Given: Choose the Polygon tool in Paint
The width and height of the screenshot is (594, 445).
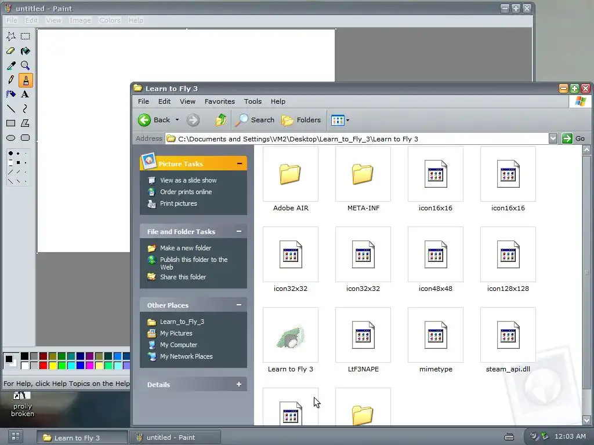Looking at the screenshot, I should (26, 123).
